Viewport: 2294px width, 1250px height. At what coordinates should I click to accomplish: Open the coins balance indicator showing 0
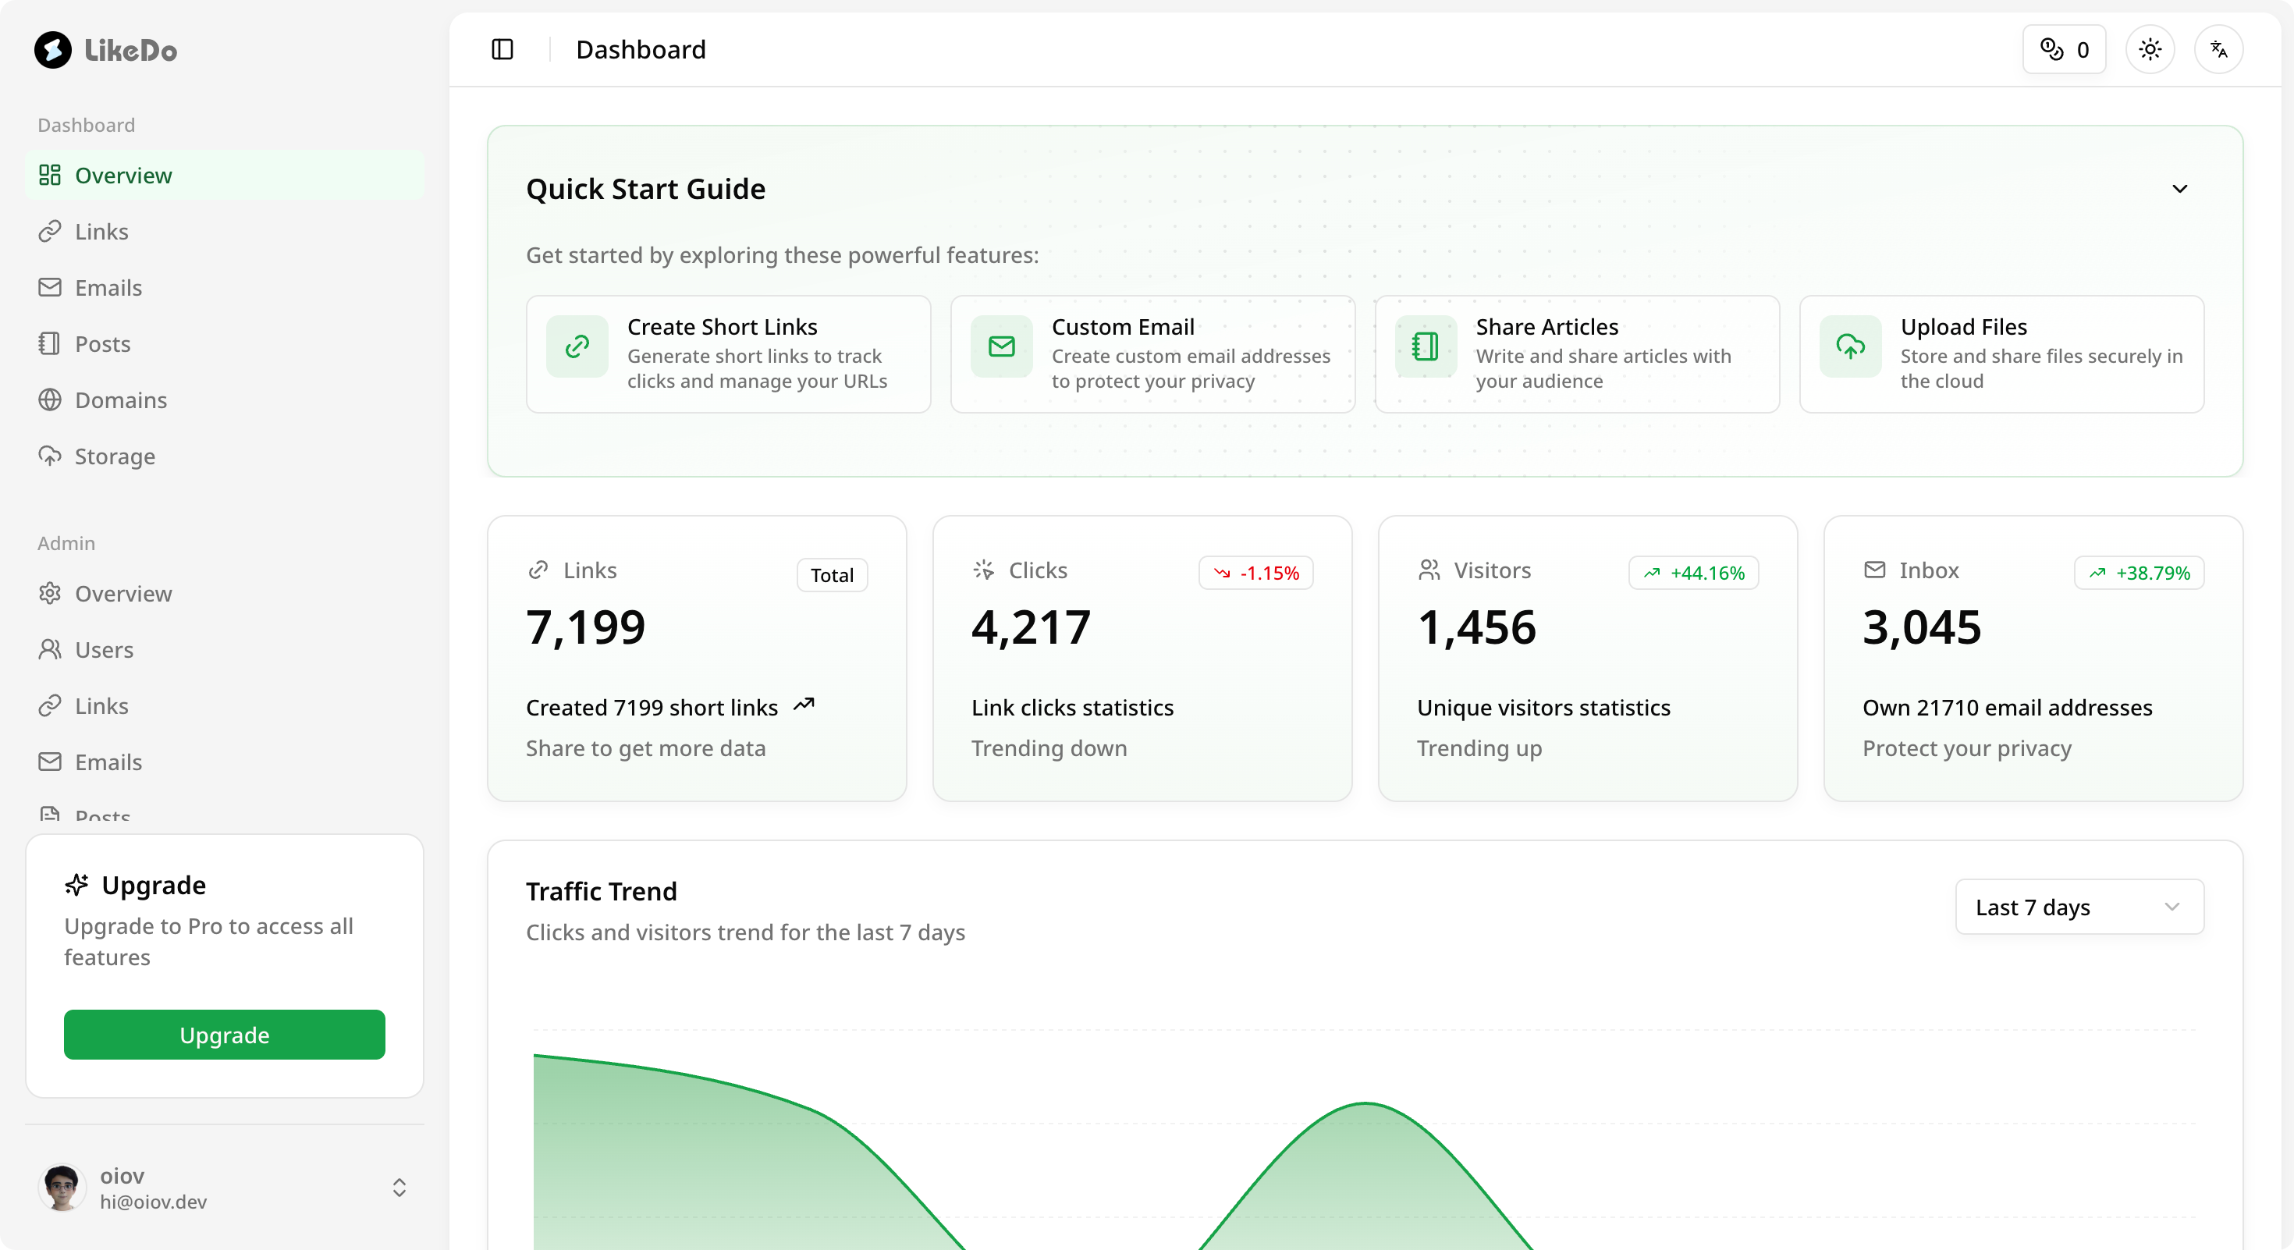[2065, 49]
